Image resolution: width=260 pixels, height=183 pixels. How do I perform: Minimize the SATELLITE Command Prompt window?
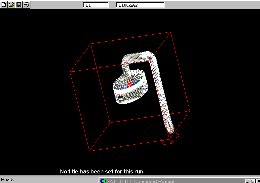click(x=247, y=181)
